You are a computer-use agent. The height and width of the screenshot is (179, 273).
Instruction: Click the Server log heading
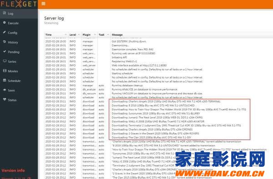54,18
